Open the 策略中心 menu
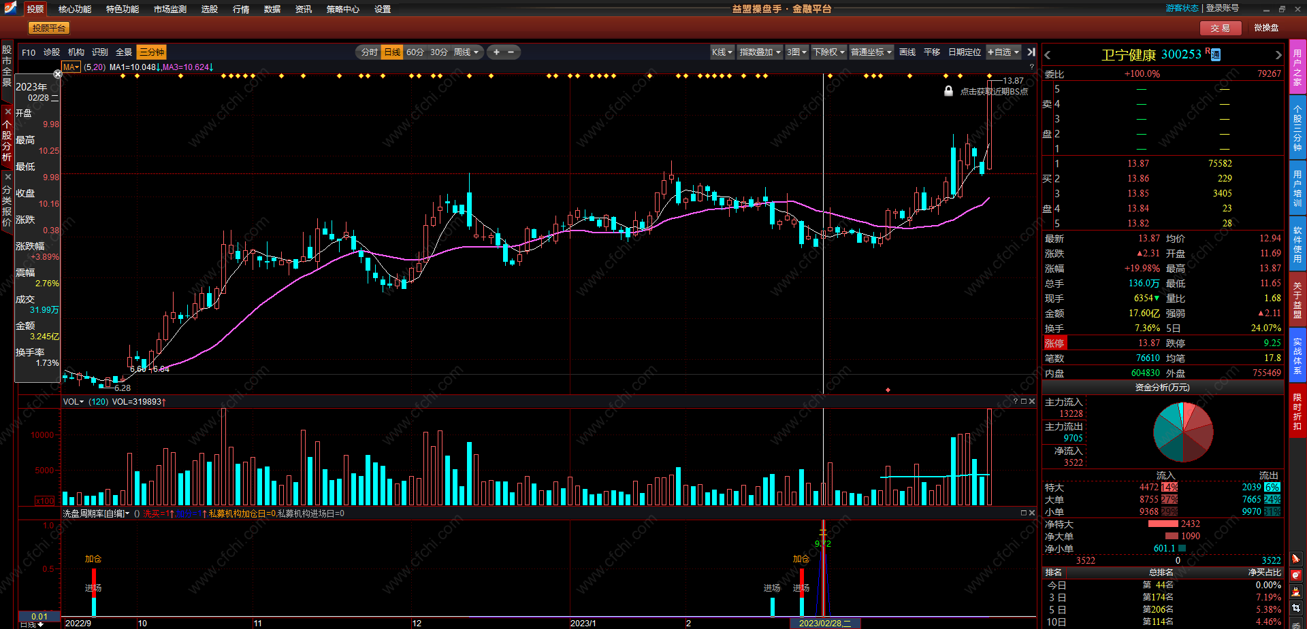The width and height of the screenshot is (1307, 629). pos(342,10)
